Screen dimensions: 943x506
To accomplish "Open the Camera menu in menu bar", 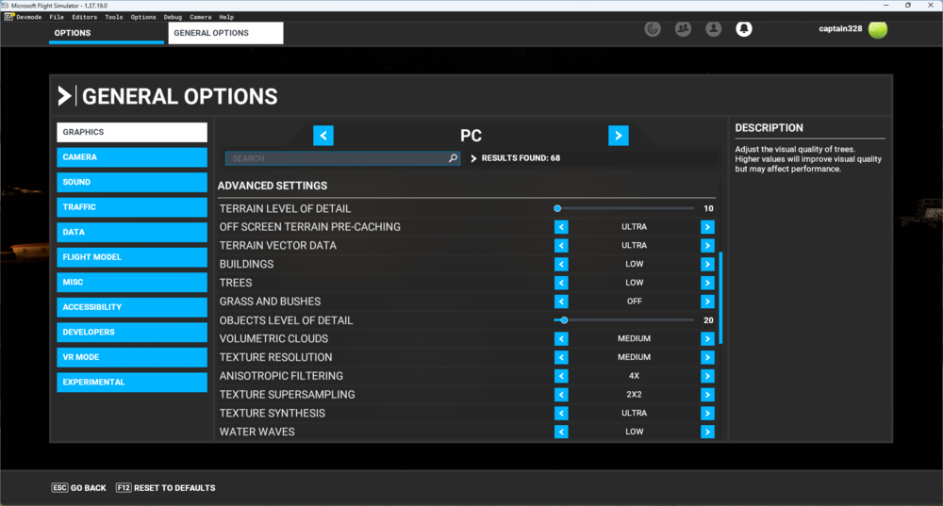I will coord(200,17).
